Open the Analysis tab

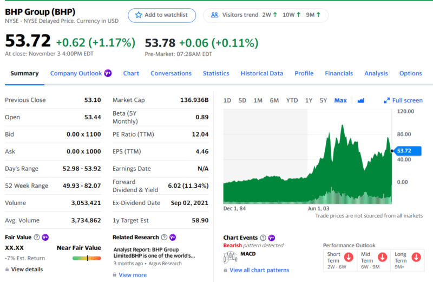click(376, 73)
